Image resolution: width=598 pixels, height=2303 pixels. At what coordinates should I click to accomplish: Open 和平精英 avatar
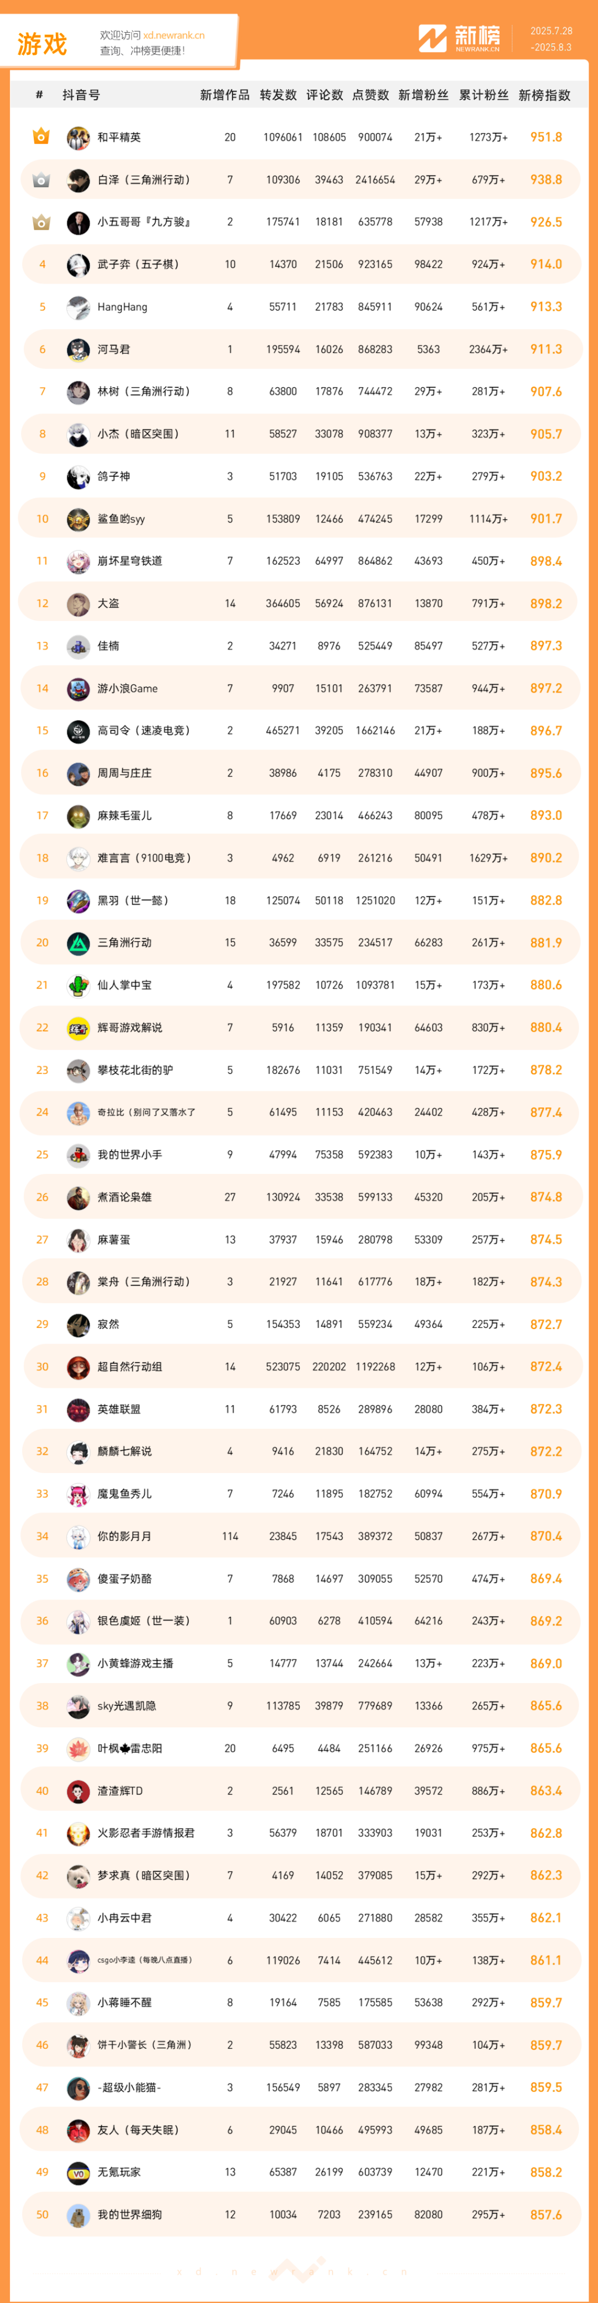click(x=79, y=138)
